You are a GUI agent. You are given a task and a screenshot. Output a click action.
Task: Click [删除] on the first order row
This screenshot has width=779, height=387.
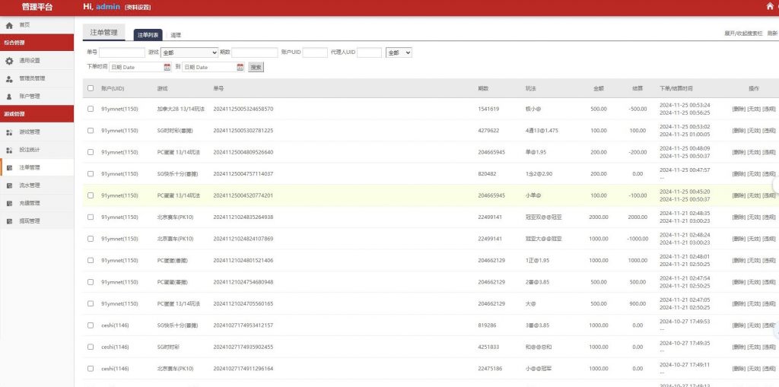[x=738, y=109]
